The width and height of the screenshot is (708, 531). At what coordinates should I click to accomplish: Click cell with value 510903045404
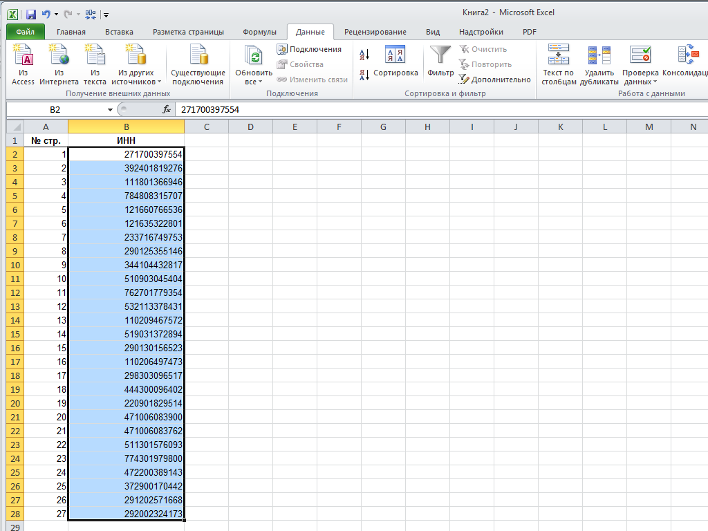pos(127,279)
